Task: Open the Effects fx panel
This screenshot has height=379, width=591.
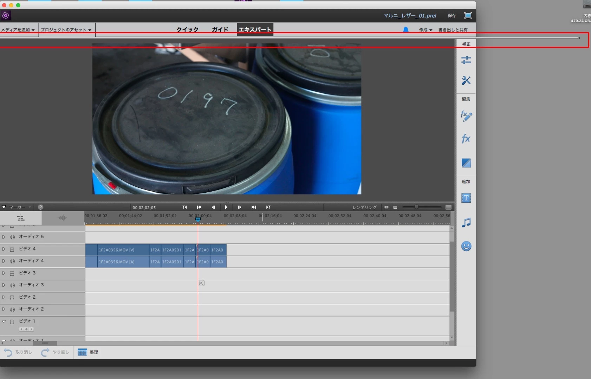Action: pos(466,139)
